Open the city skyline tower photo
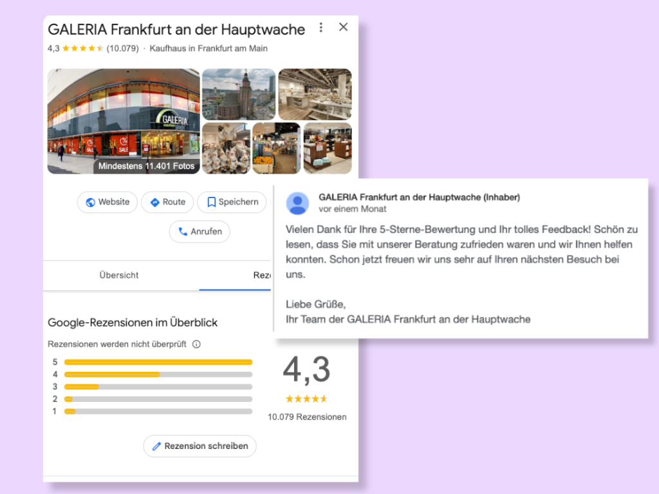 (x=239, y=95)
